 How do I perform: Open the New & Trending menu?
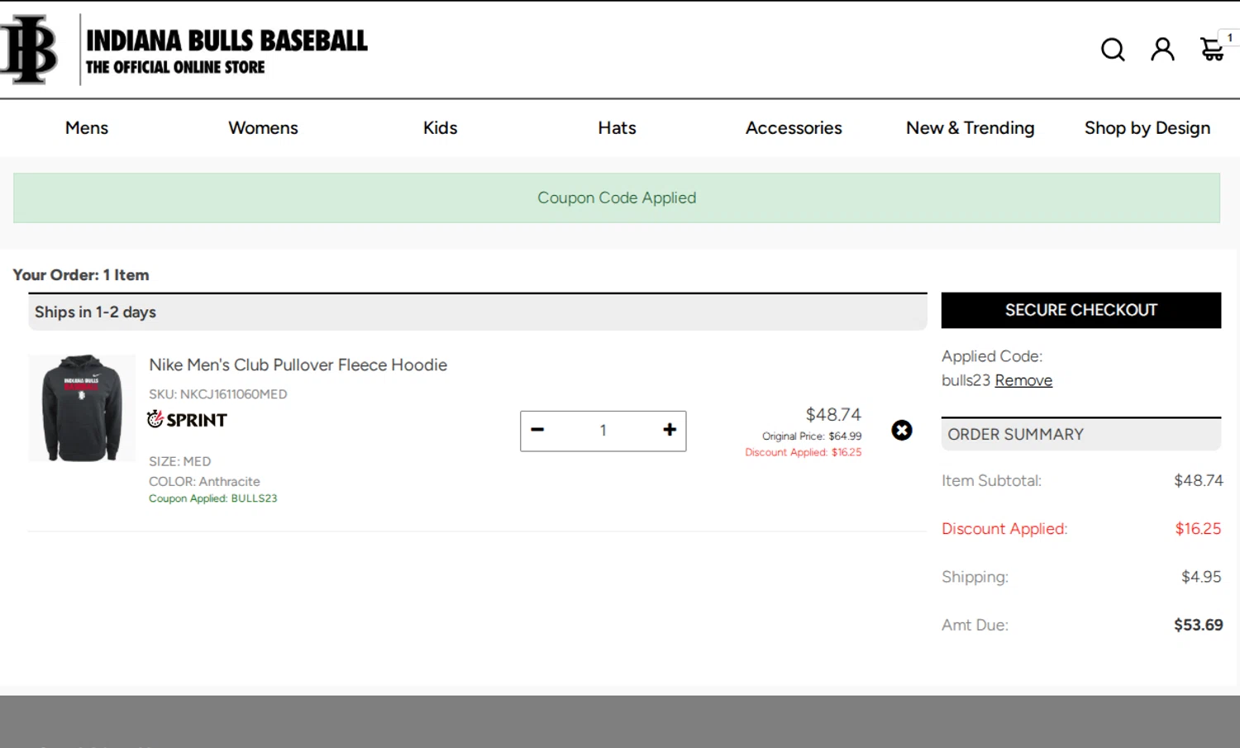970,128
